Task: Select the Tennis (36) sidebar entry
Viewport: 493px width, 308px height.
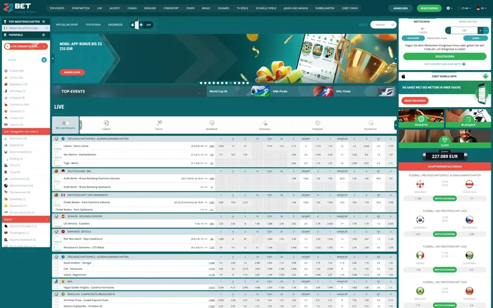Action: [16, 77]
